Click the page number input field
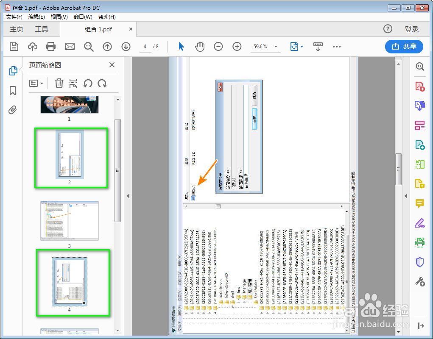The height and width of the screenshot is (339, 433). (x=145, y=47)
